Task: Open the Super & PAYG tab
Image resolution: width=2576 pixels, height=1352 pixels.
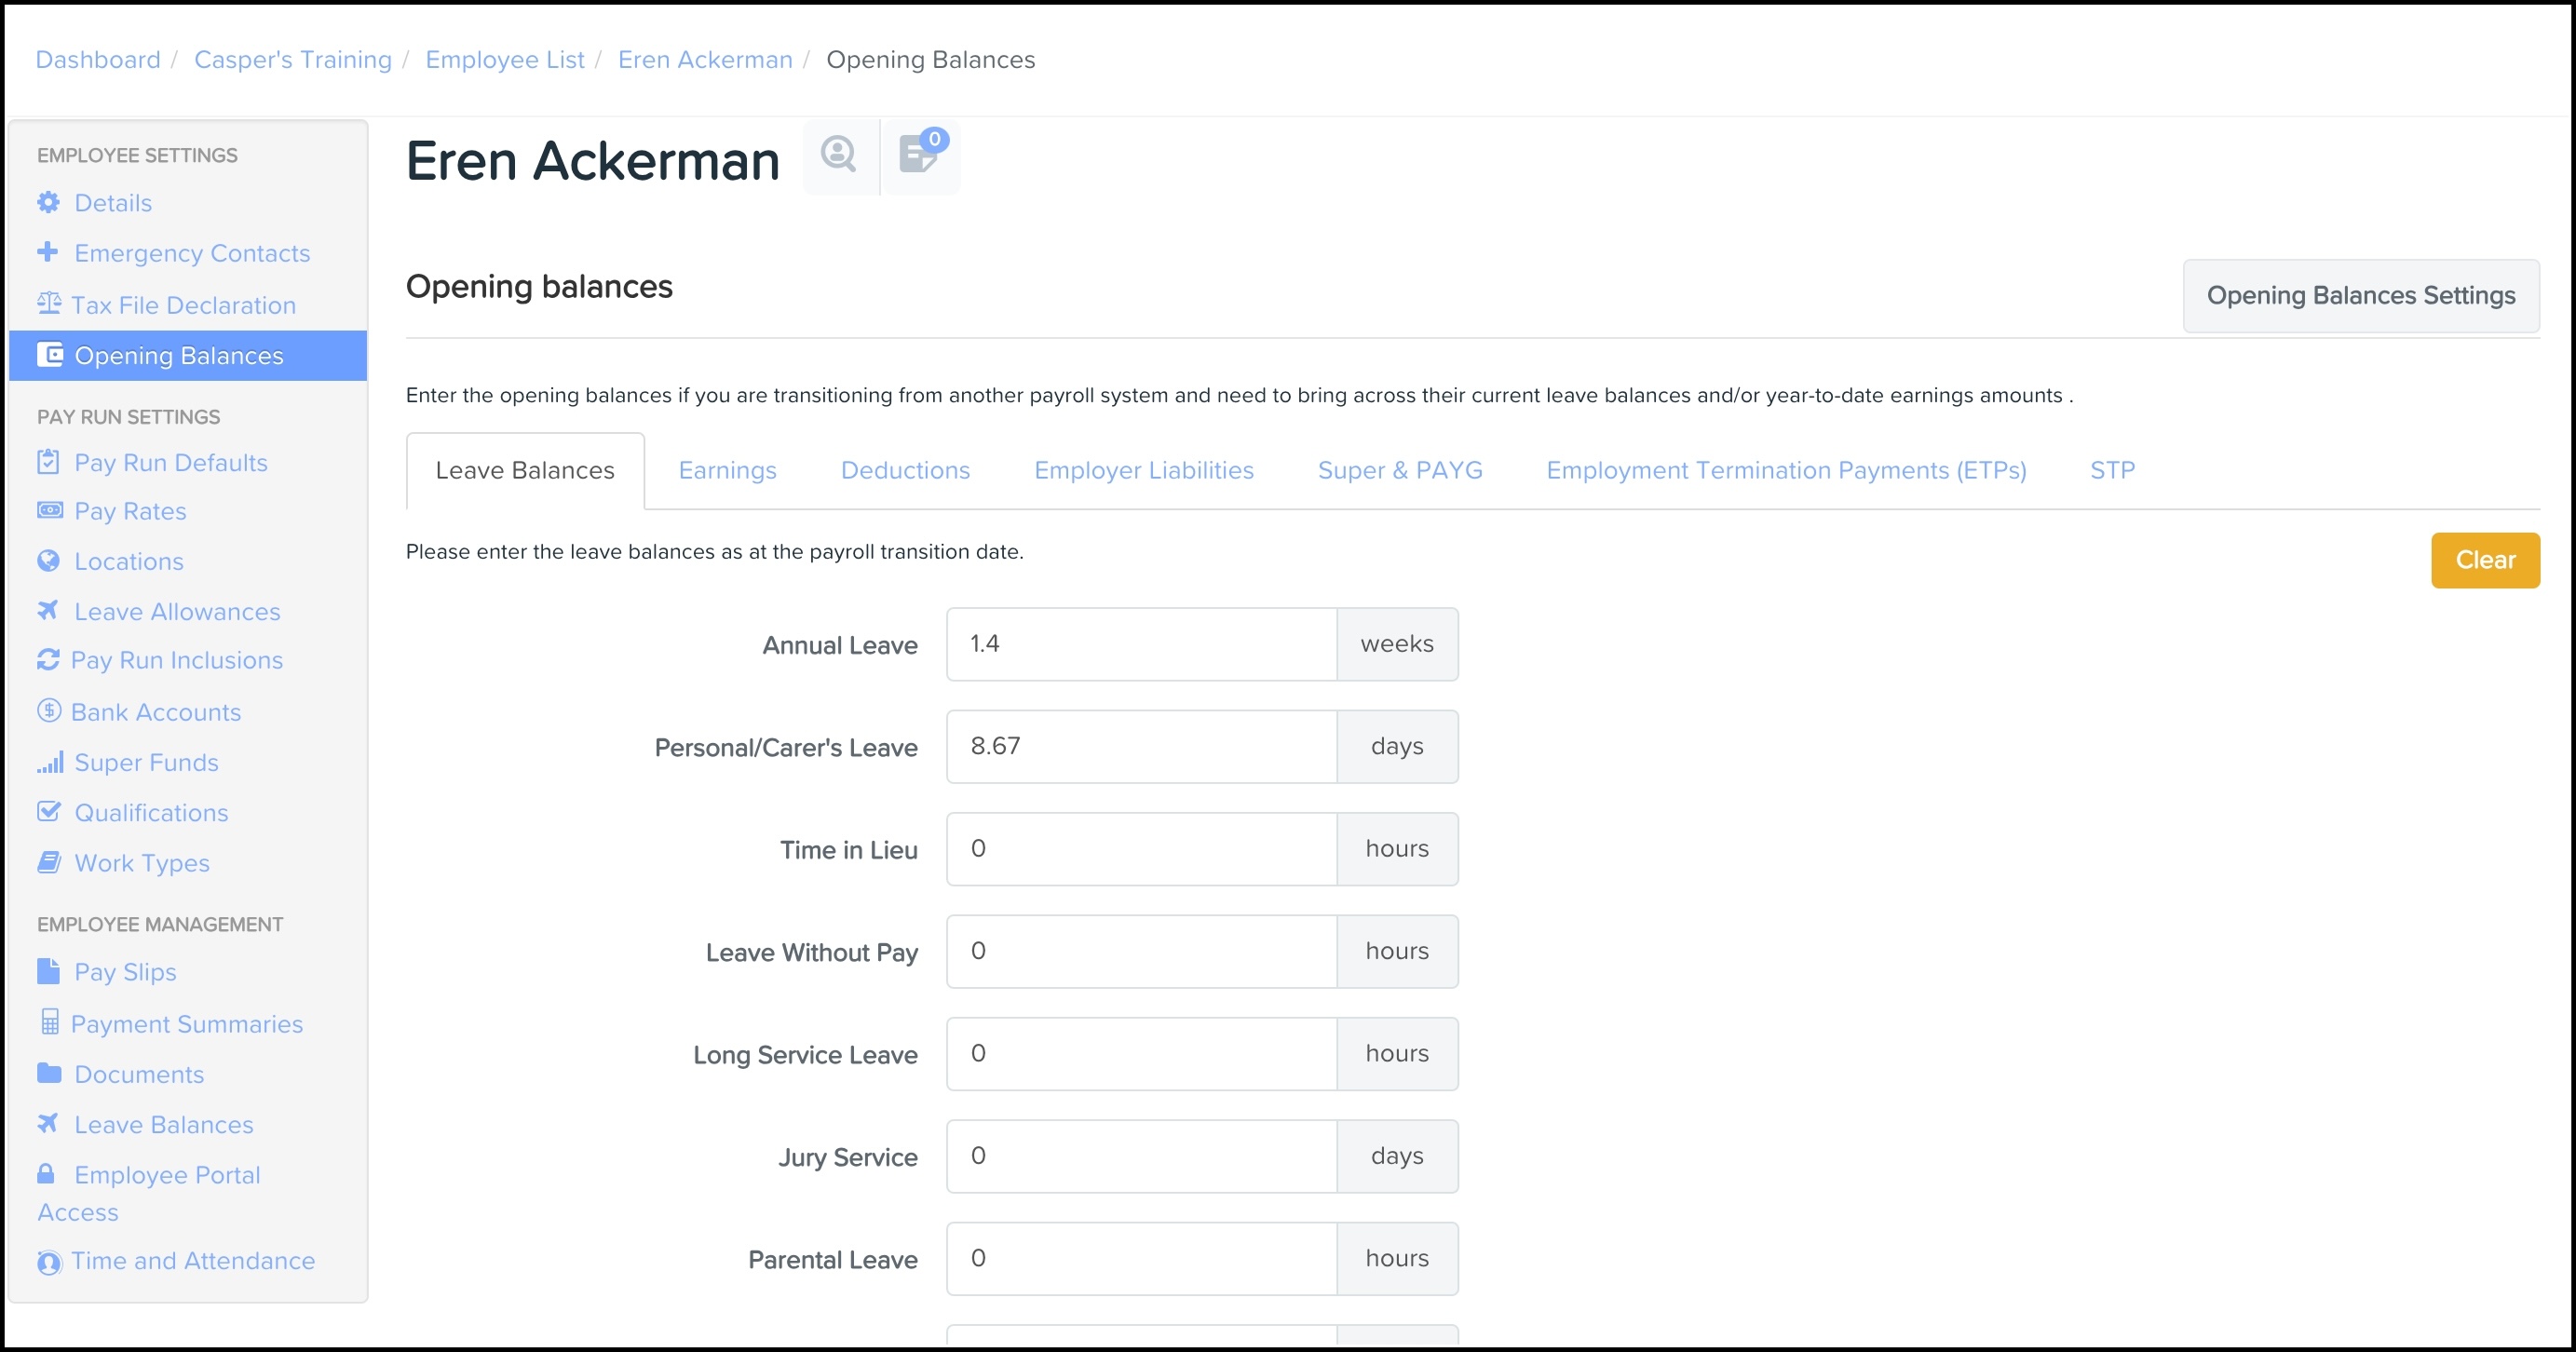Action: [x=1399, y=470]
